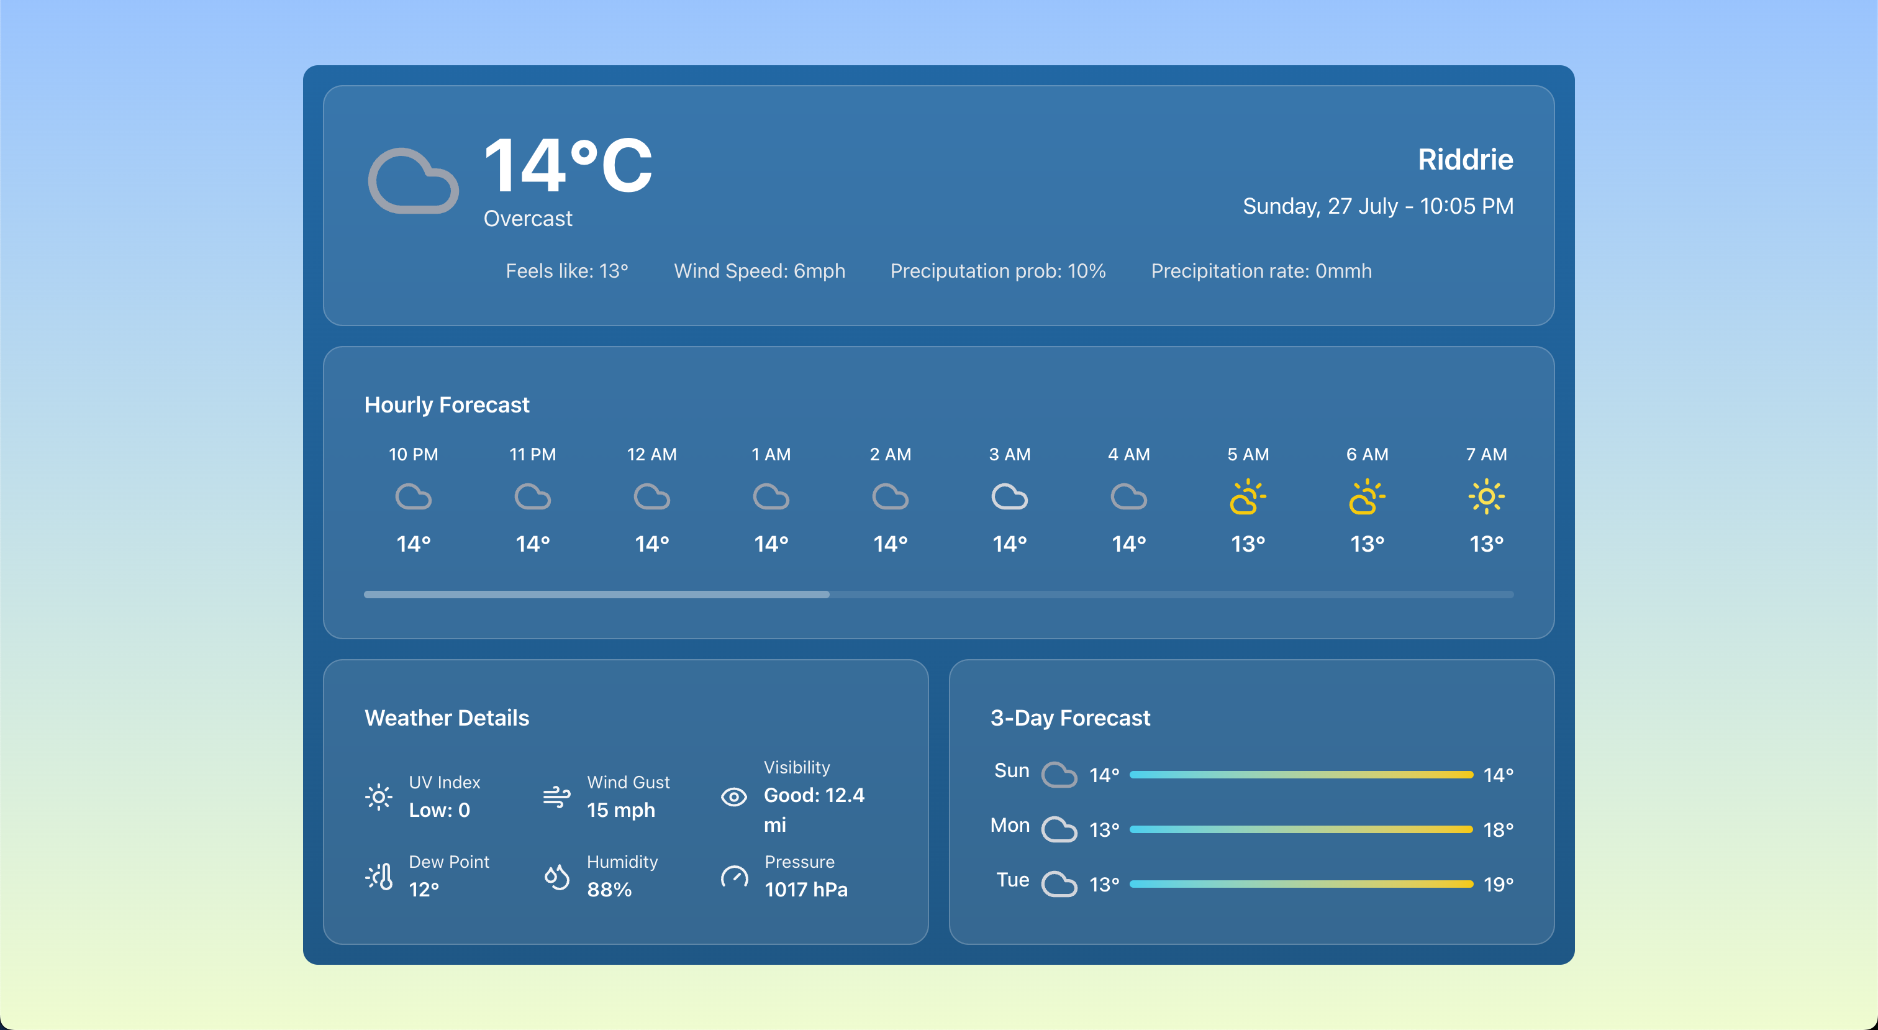
Task: Click the hourly forecast scrollbar
Action: 596,595
